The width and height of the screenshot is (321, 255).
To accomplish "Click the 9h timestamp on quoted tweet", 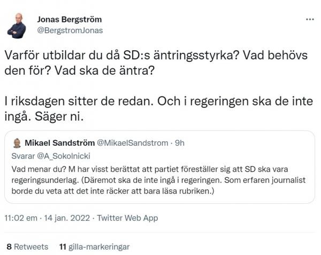I will [180, 143].
